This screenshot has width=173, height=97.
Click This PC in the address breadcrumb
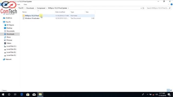(21, 8)
